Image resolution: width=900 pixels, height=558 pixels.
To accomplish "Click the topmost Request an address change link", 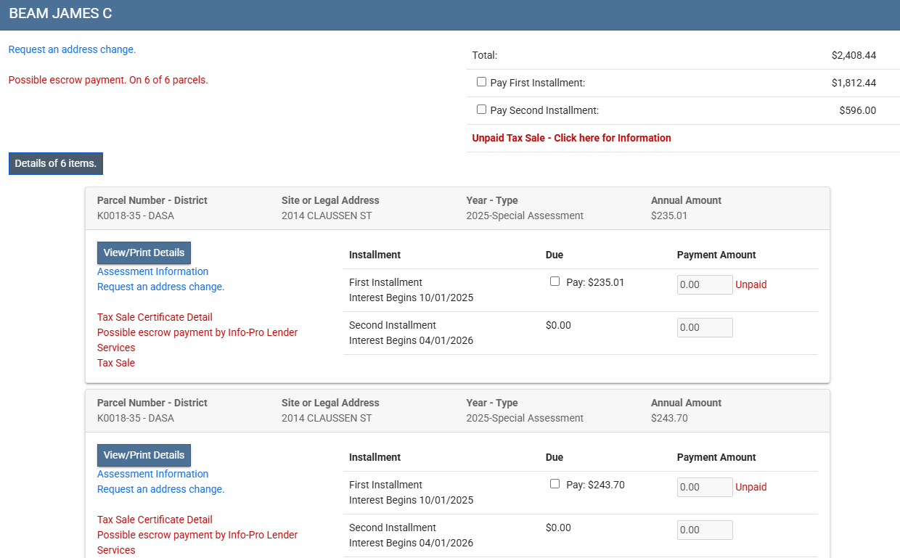I will [x=72, y=49].
